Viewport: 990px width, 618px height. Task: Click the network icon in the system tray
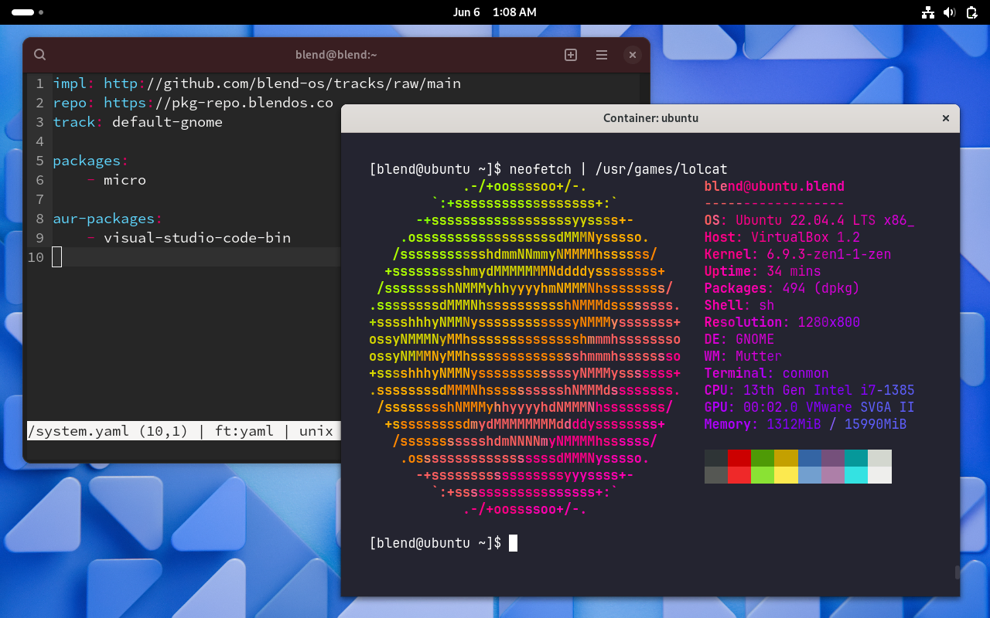click(928, 12)
